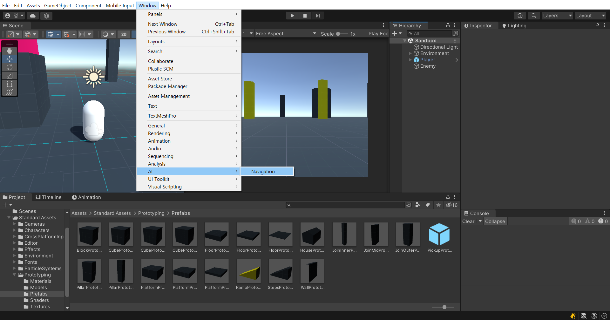
Task: Select the Scale tool
Action: (x=10, y=76)
